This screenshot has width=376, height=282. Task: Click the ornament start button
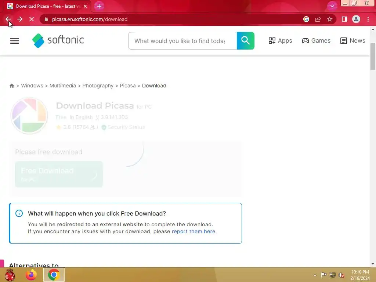pos(10,275)
